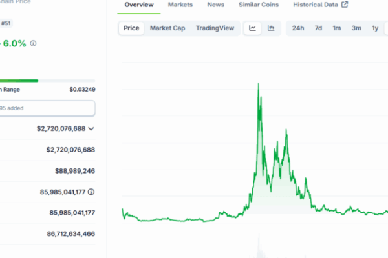388x258 pixels.
Task: Set chart range to 3m
Action: (356, 28)
